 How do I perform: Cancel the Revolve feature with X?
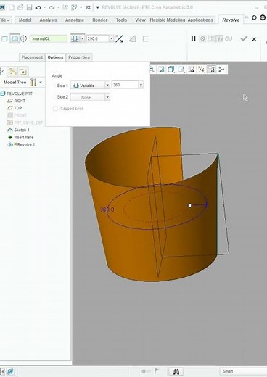click(x=254, y=39)
